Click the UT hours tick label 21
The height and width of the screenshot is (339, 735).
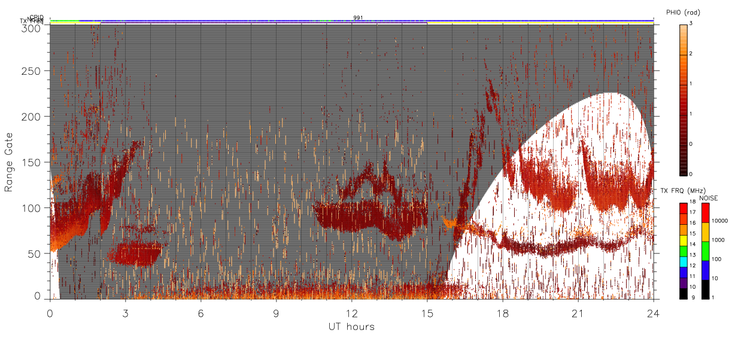578,313
